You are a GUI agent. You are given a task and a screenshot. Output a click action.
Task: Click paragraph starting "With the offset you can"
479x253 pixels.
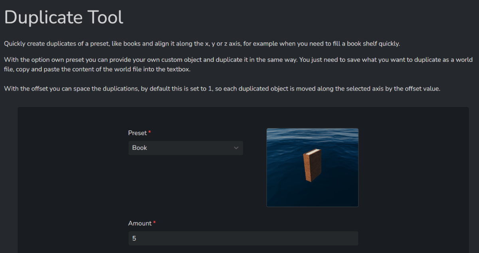(222, 88)
